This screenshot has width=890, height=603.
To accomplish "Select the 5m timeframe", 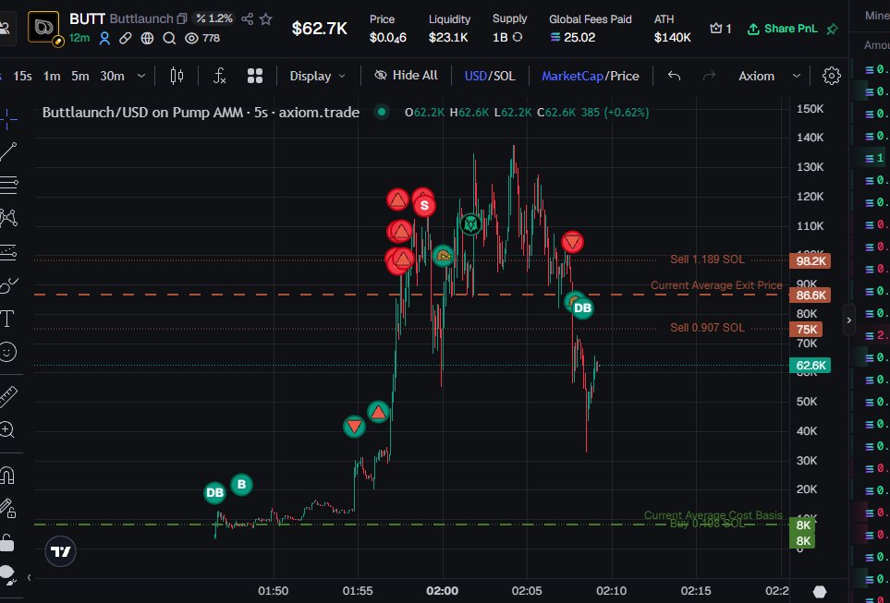I will [80, 76].
